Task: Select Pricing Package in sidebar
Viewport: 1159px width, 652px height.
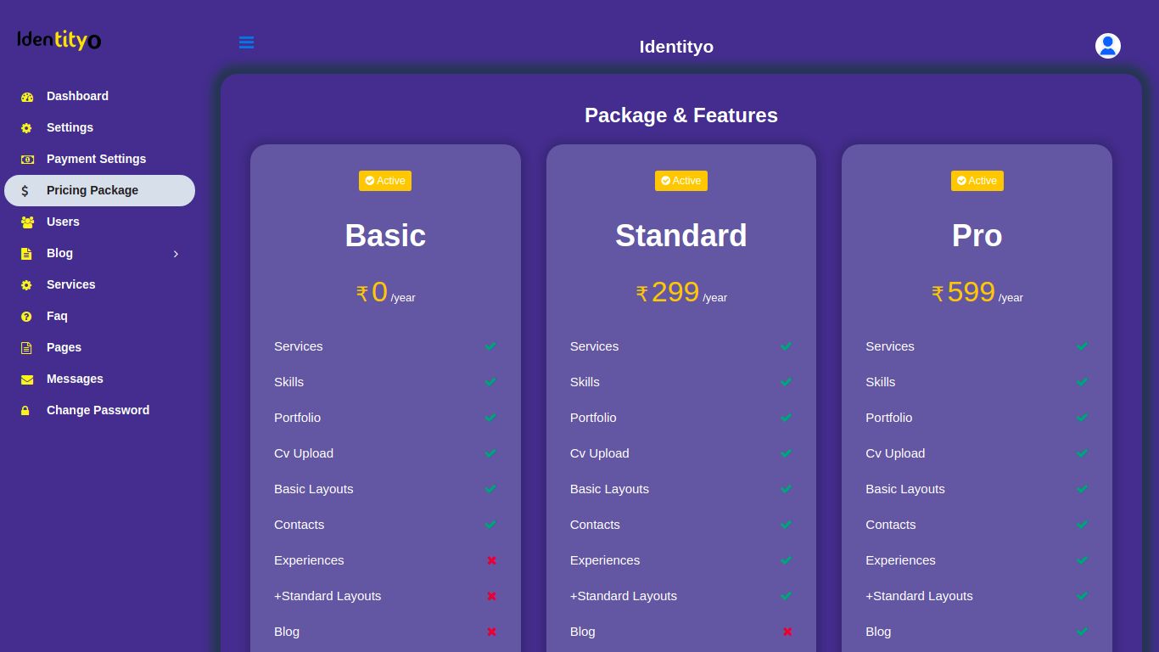Action: [x=92, y=190]
